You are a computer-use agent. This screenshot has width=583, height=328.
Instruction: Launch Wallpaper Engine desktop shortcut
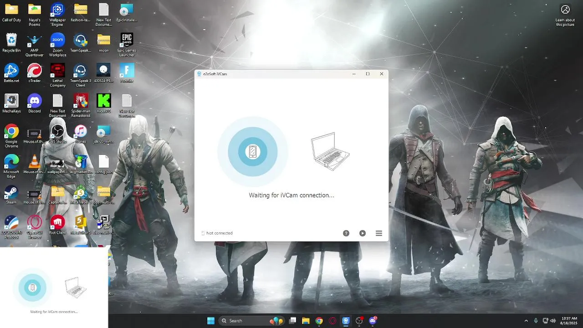coord(57,15)
